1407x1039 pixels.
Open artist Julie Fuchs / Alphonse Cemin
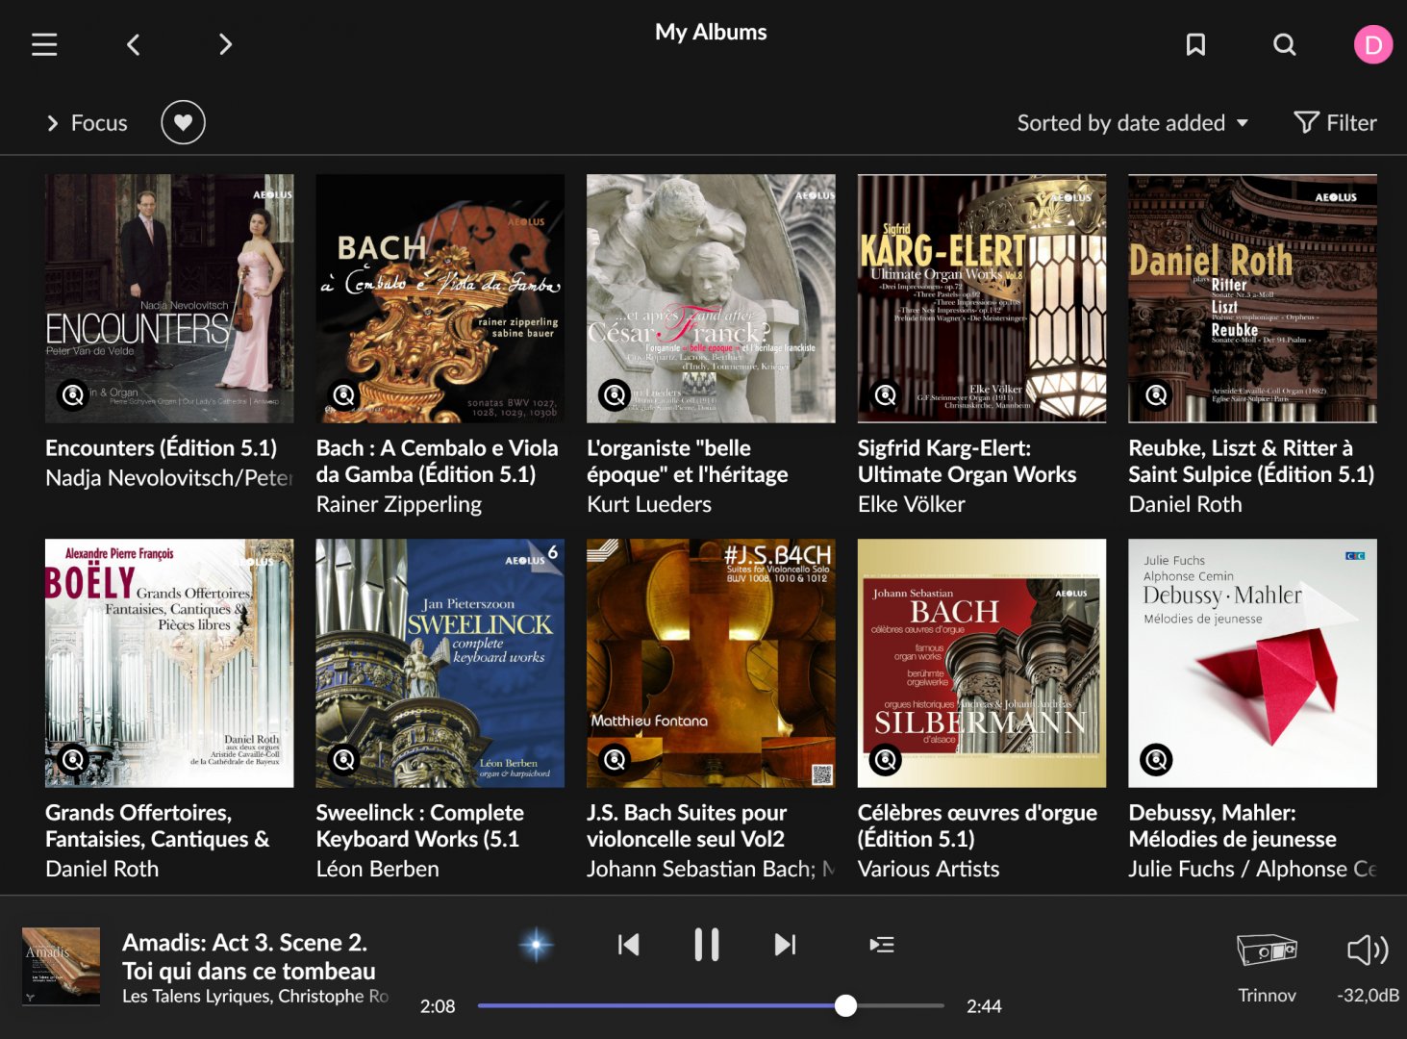(x=1252, y=869)
